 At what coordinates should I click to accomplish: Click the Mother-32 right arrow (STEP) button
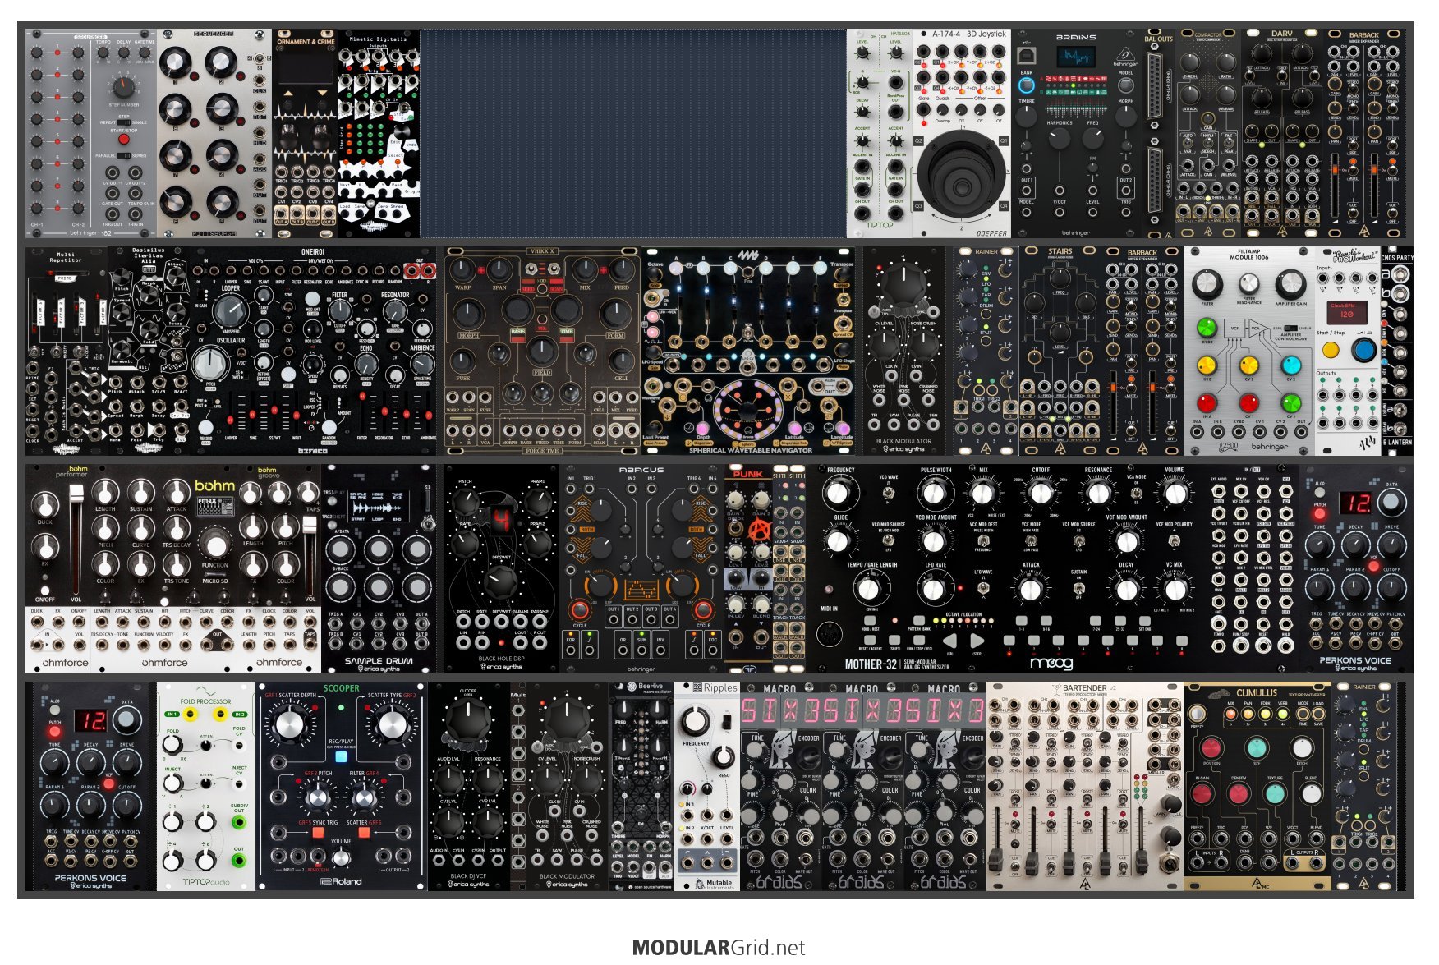(977, 641)
